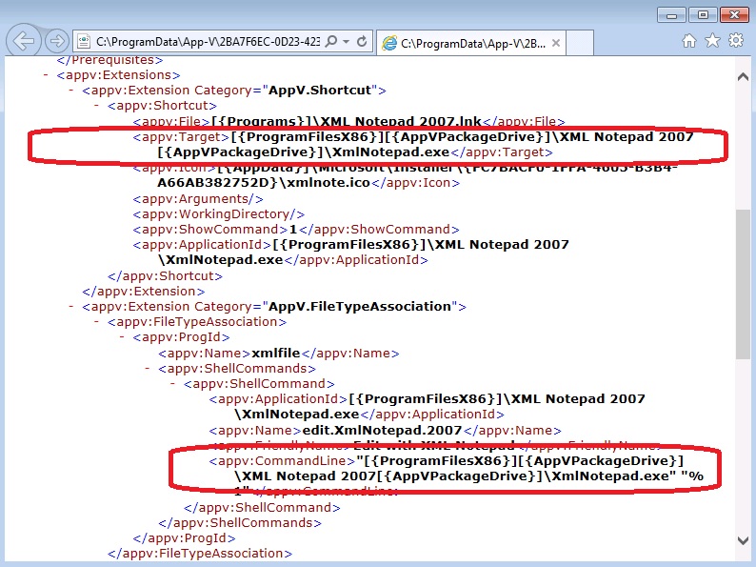This screenshot has height=567, width=756.
Task: Click the scrollbar up arrow
Action: (743, 76)
